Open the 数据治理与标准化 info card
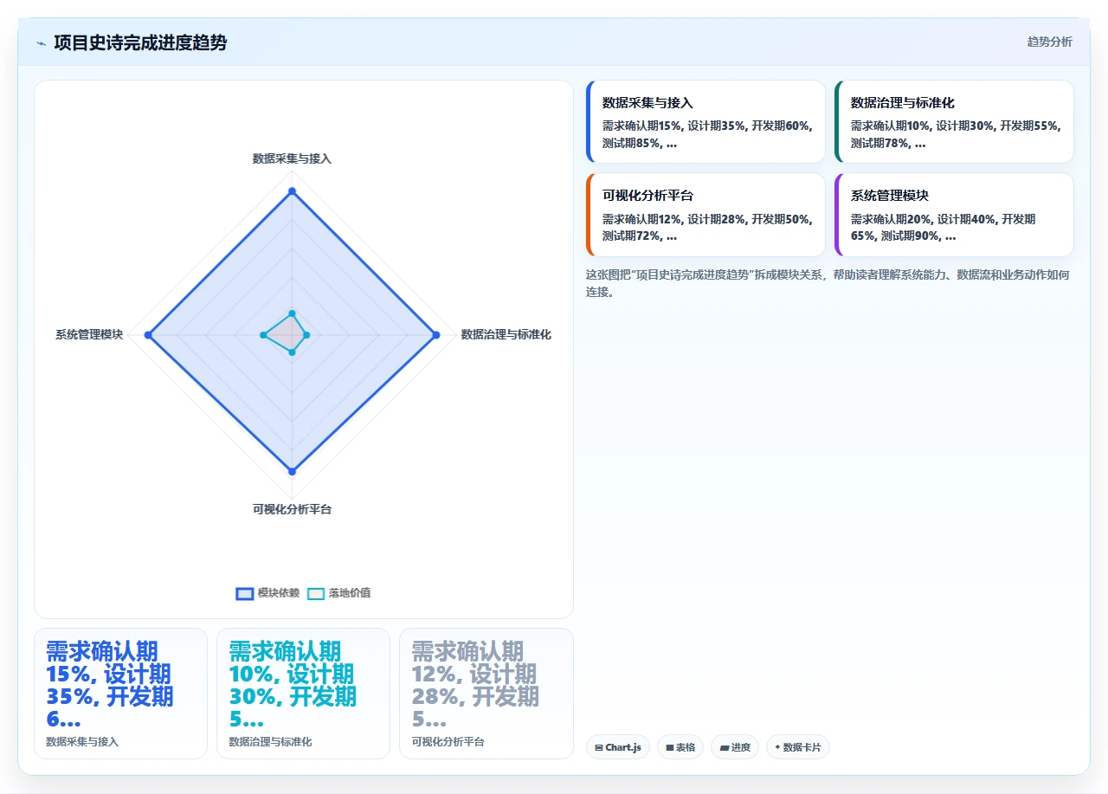 point(954,121)
